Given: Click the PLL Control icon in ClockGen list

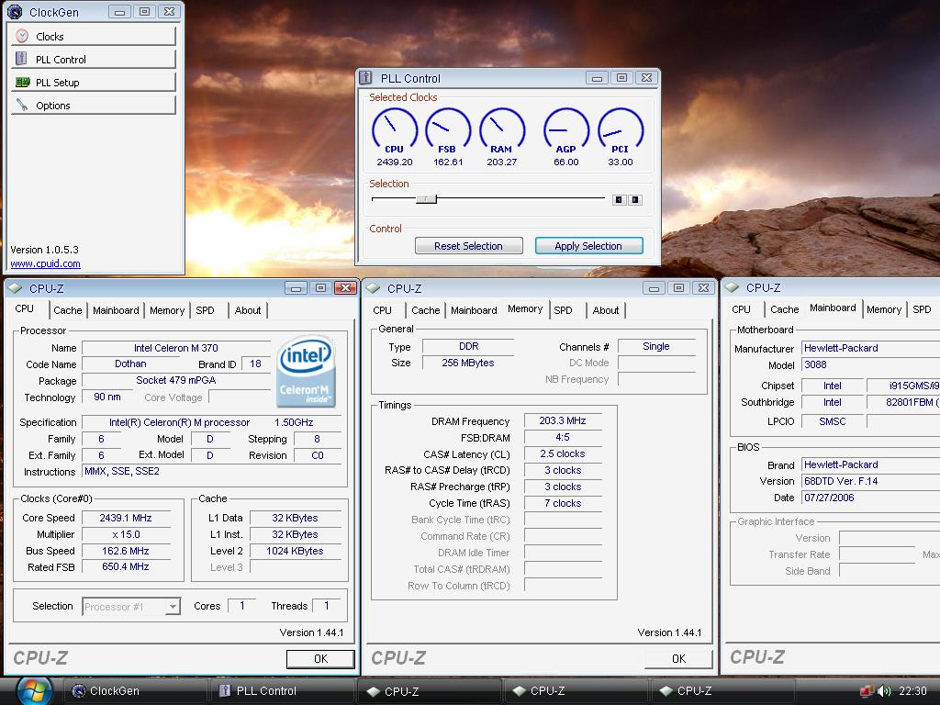Looking at the screenshot, I should (x=22, y=59).
